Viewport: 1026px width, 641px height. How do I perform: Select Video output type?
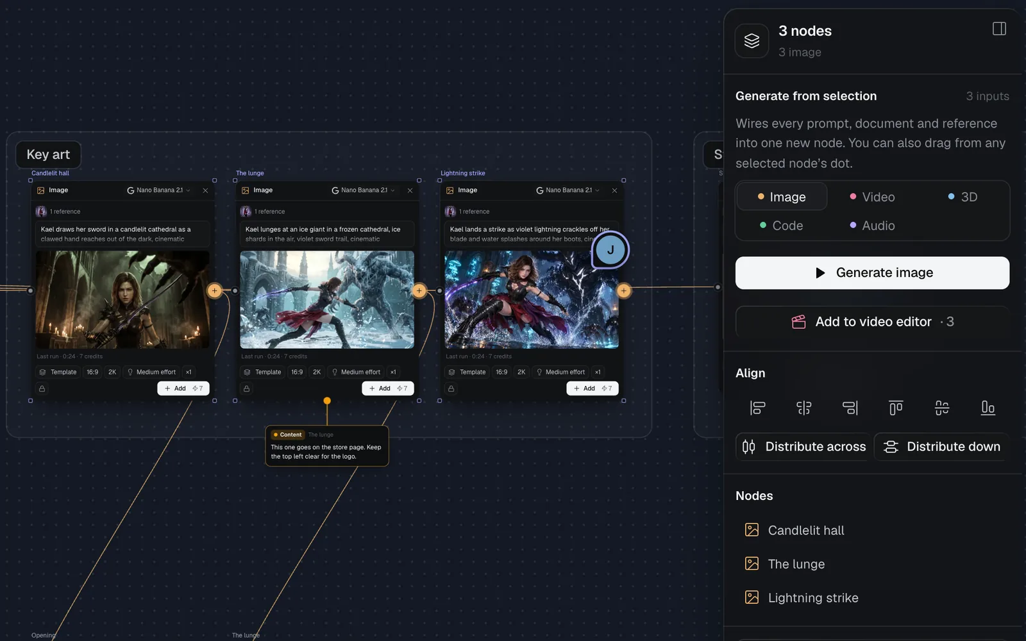point(872,197)
